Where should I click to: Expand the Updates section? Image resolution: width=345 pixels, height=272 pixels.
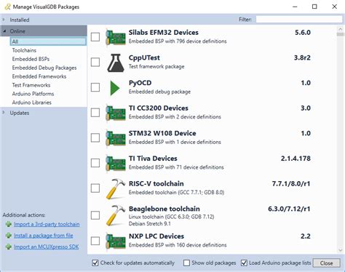pyautogui.click(x=4, y=113)
